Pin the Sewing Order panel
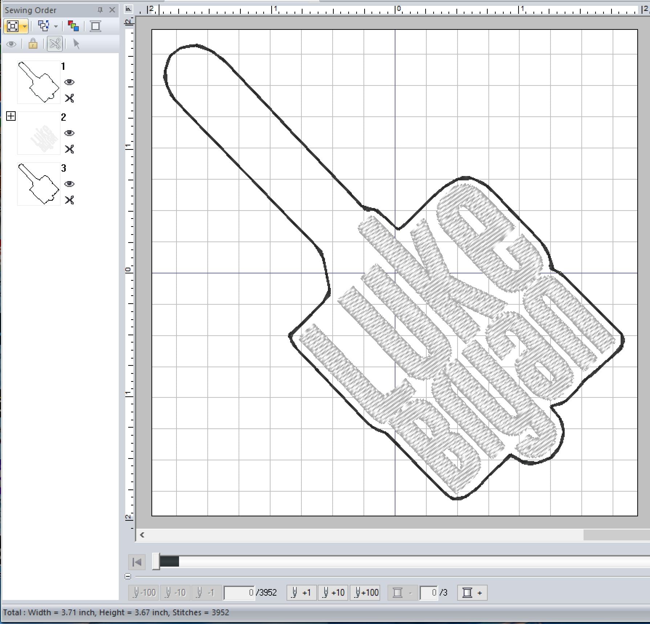This screenshot has height=624, width=650. click(x=100, y=10)
